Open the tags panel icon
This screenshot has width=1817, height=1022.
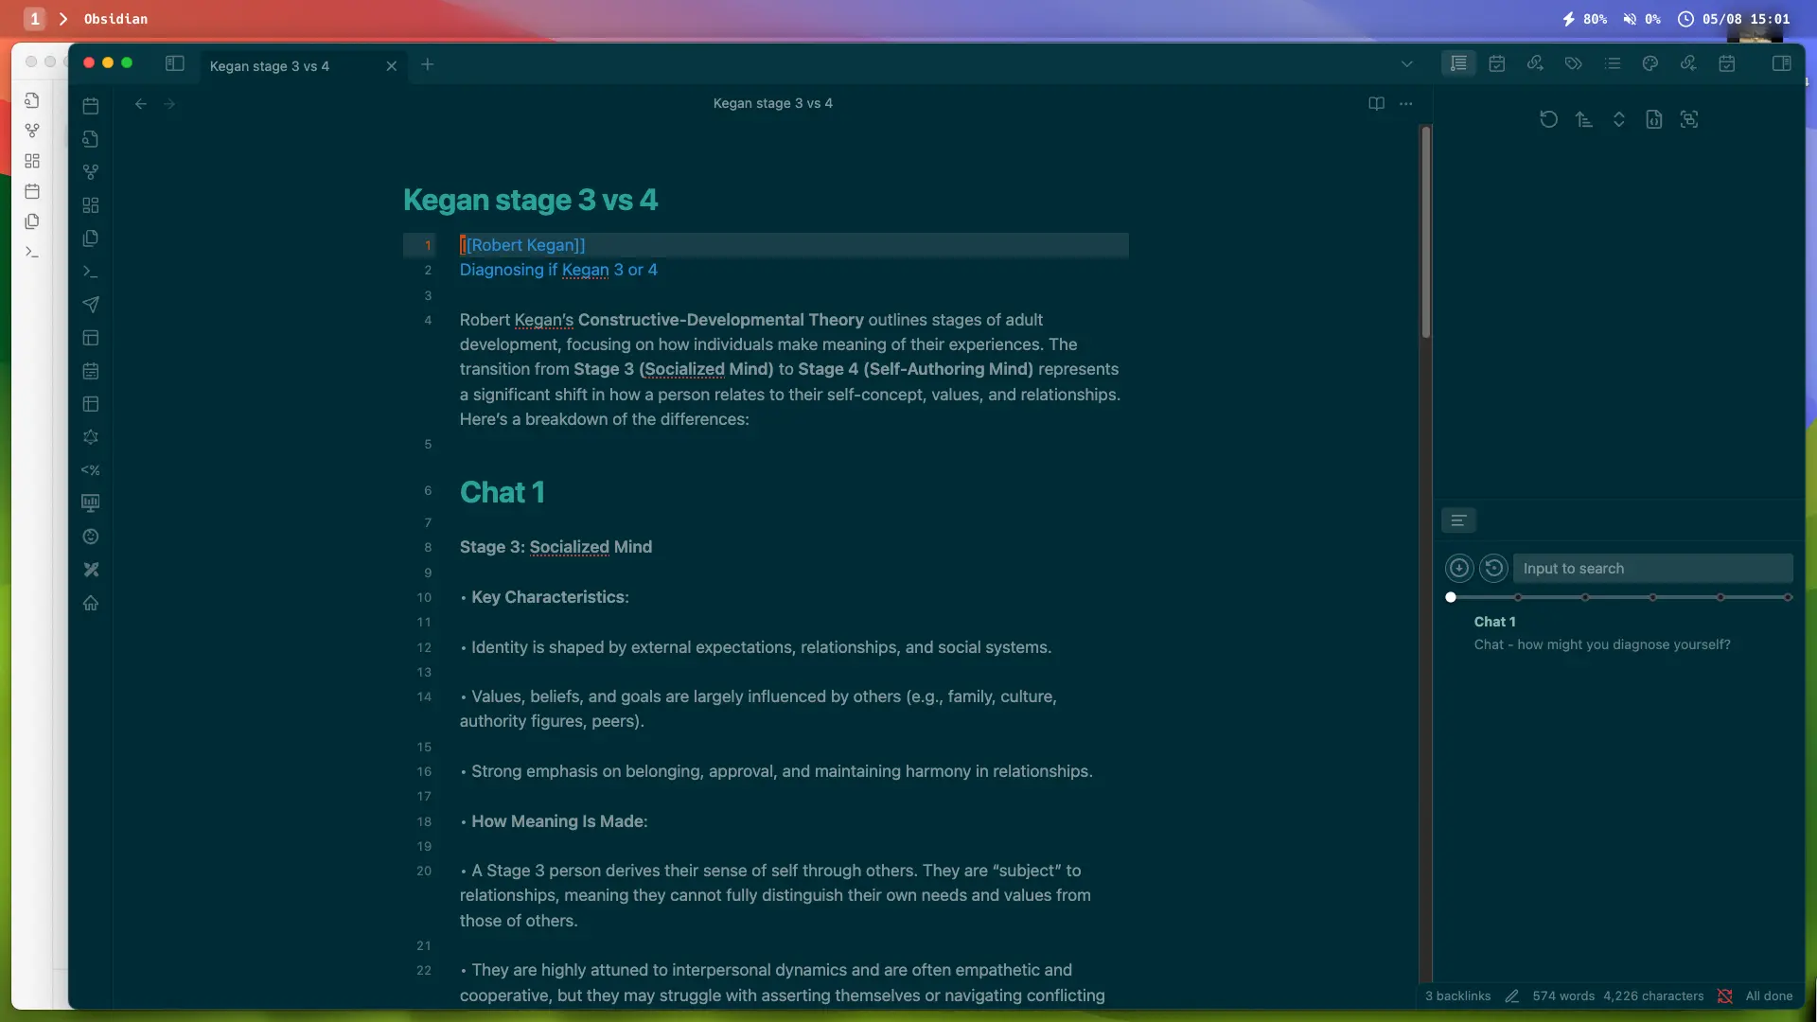1573,63
